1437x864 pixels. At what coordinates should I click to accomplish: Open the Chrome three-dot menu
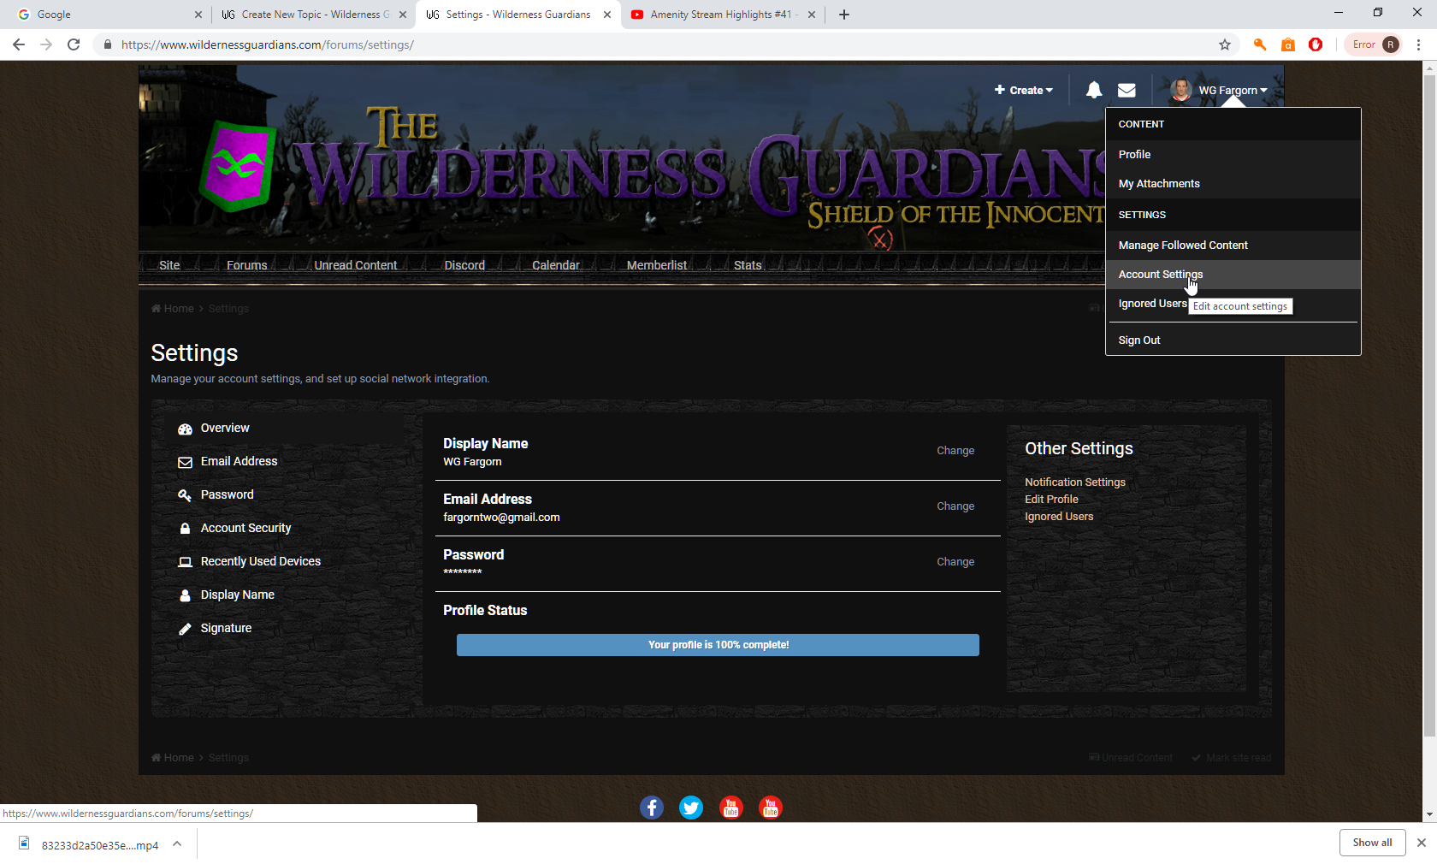(x=1419, y=44)
